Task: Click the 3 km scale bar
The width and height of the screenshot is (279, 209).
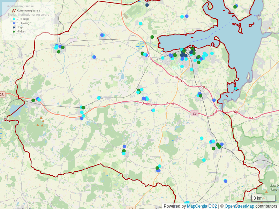Action: (x=263, y=199)
